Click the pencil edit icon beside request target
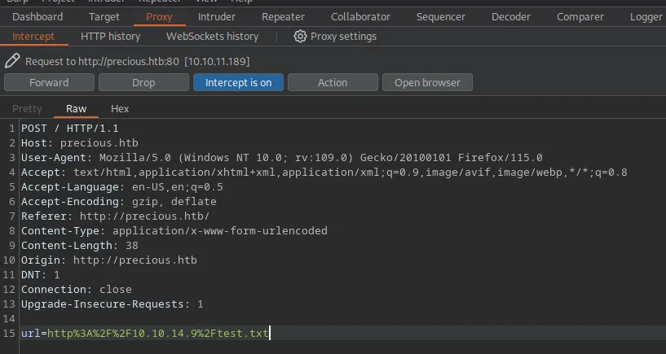The image size is (666, 354). point(12,61)
